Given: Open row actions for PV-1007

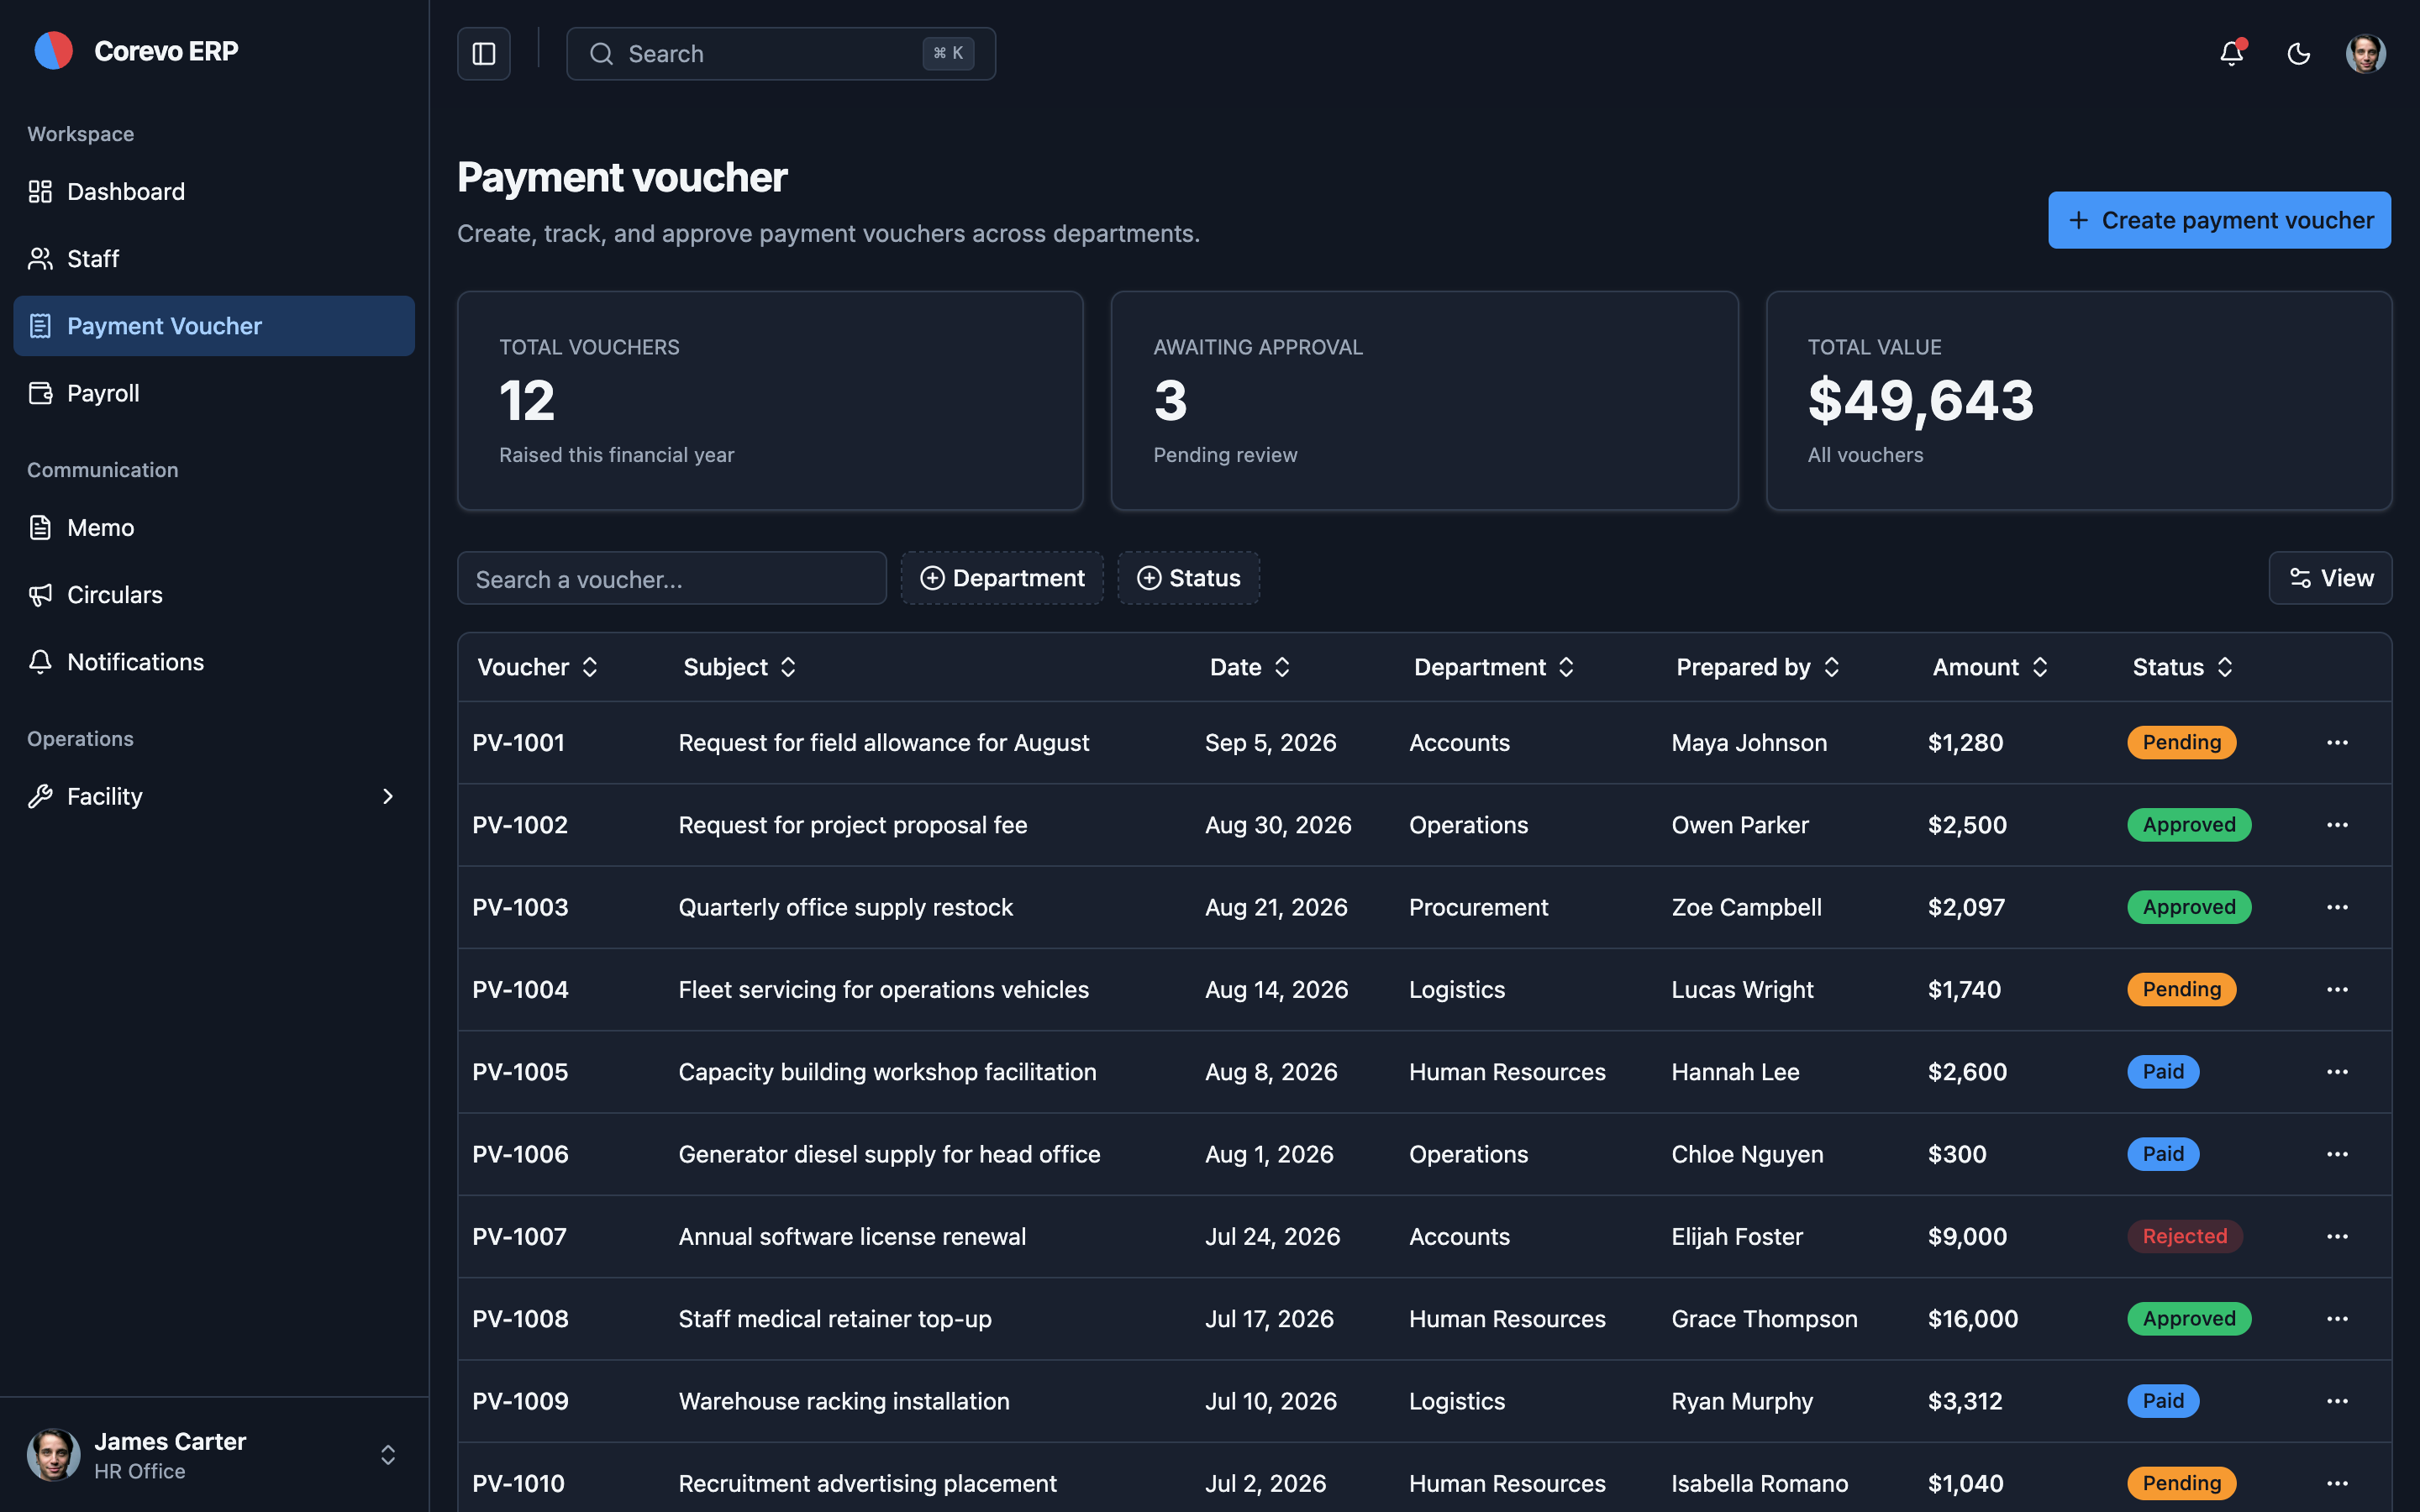Looking at the screenshot, I should point(2337,1237).
